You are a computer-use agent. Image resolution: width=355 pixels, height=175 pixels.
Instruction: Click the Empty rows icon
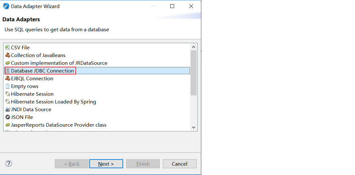(x=8, y=86)
